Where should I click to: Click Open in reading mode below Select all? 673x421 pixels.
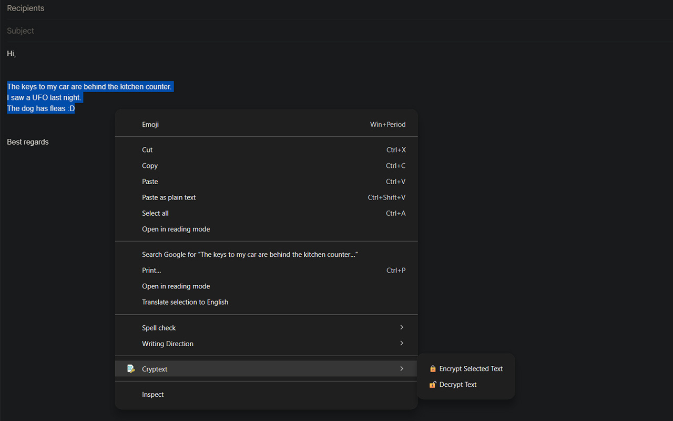[266, 229]
